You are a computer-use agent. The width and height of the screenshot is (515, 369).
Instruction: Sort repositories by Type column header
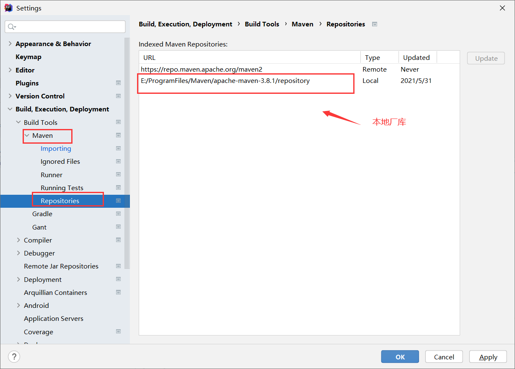pyautogui.click(x=380, y=57)
